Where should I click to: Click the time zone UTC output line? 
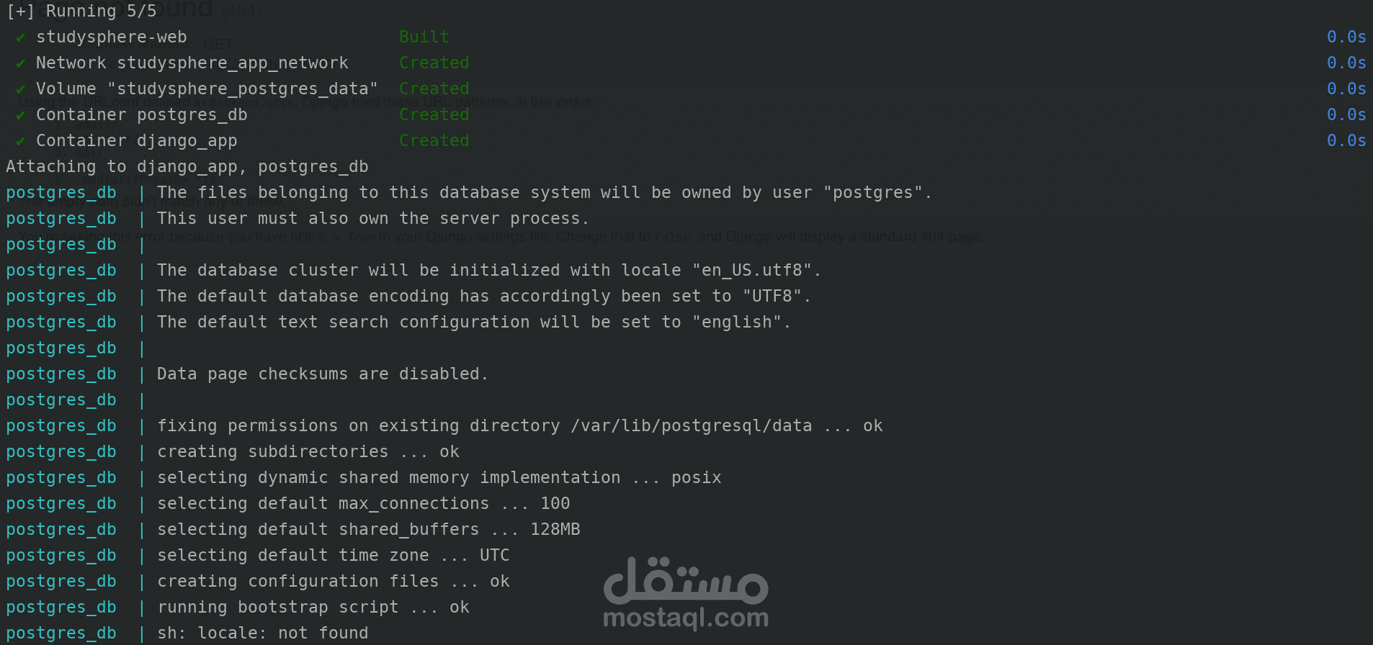(x=334, y=556)
